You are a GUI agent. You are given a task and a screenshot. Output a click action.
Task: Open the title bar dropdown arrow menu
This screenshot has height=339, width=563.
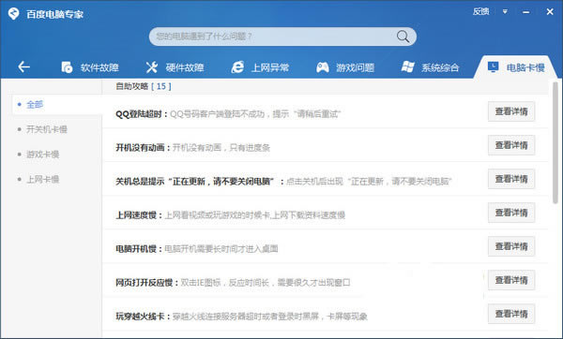coord(505,12)
